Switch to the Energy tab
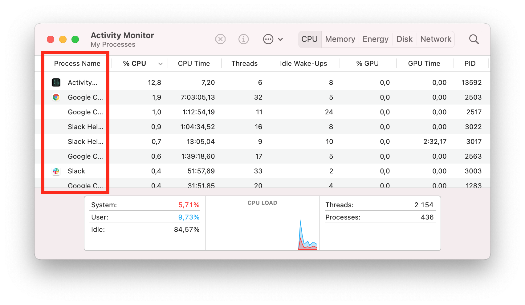This screenshot has width=525, height=305. tap(376, 39)
